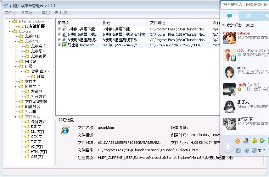The image size is (269, 177).
Task: Open the 关于(A) menu
Action: tap(61, 13)
